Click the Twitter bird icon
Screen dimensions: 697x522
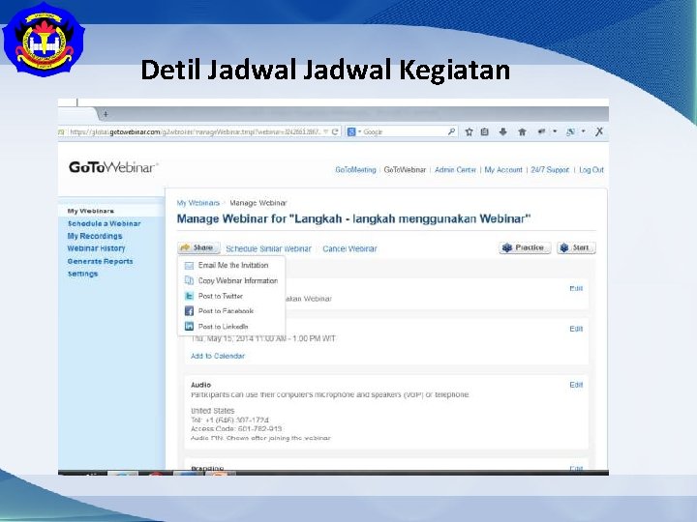(x=189, y=296)
